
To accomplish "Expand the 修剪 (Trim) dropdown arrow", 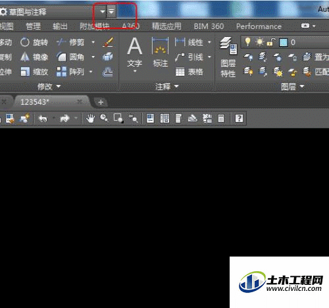I will (93, 42).
